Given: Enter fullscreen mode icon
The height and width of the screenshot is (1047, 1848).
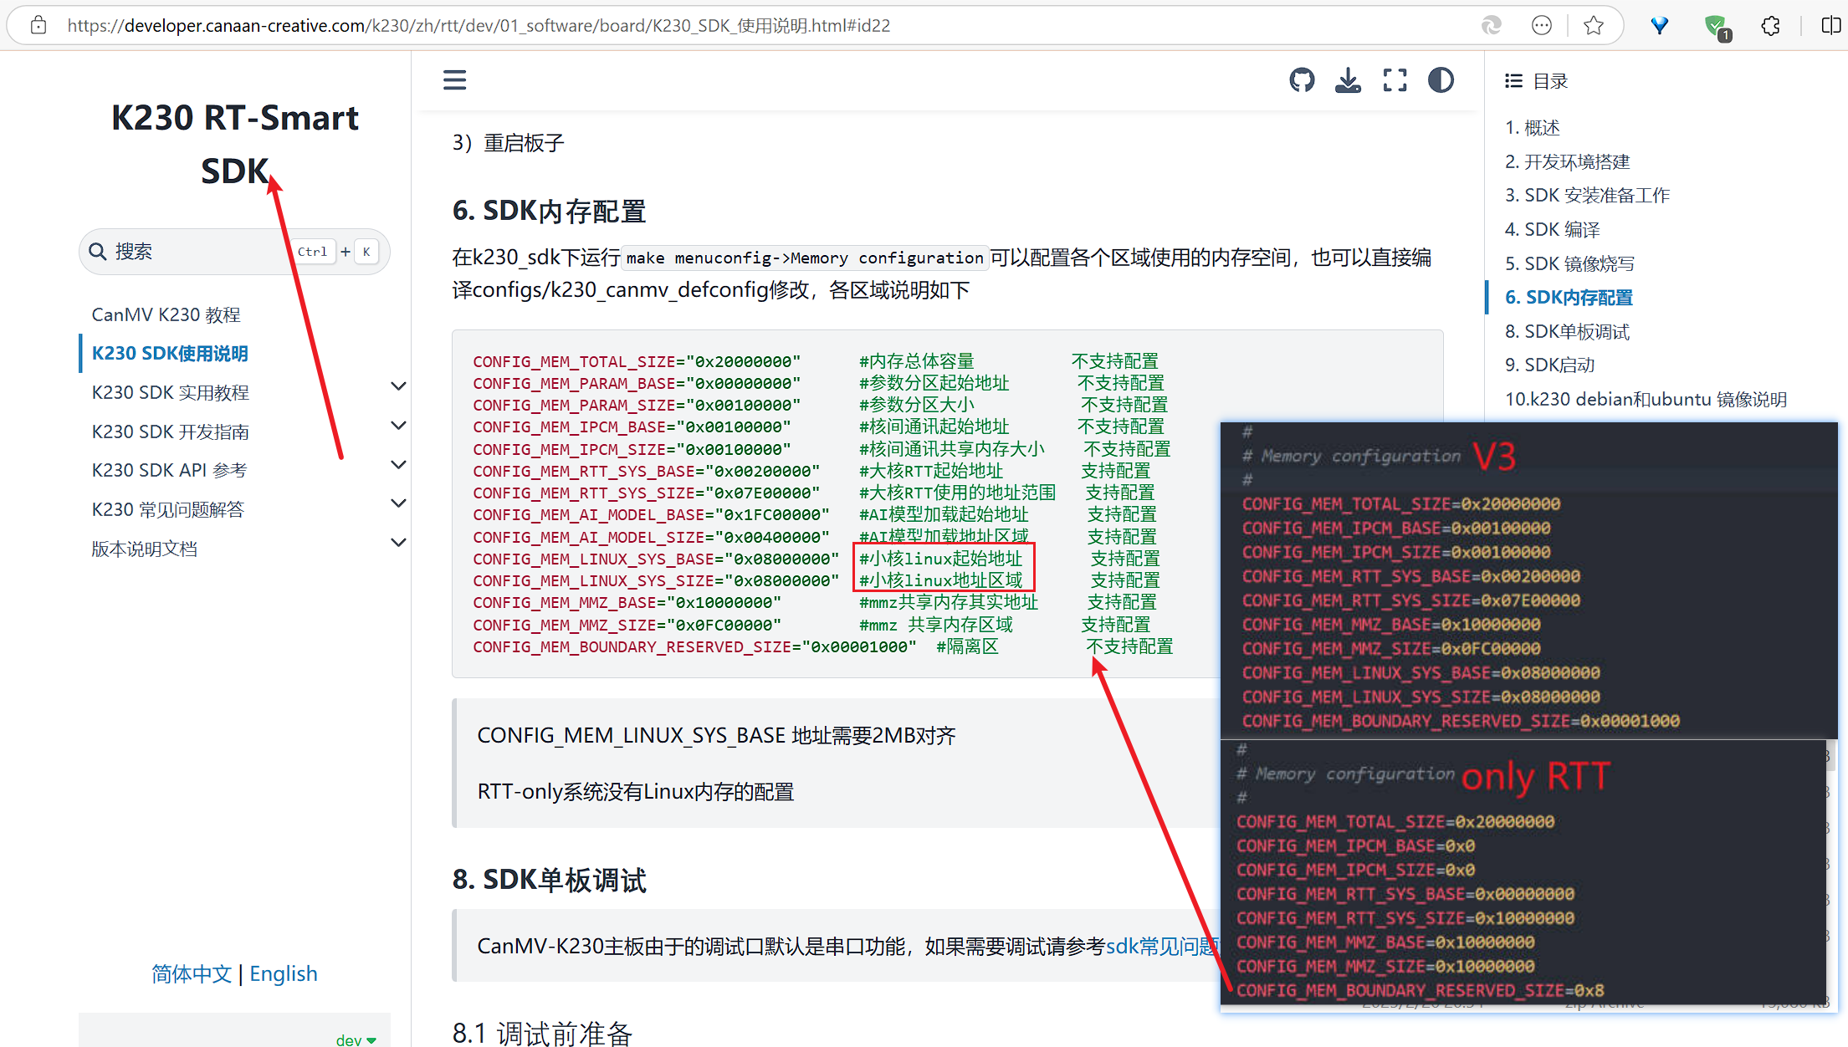Looking at the screenshot, I should (x=1395, y=80).
